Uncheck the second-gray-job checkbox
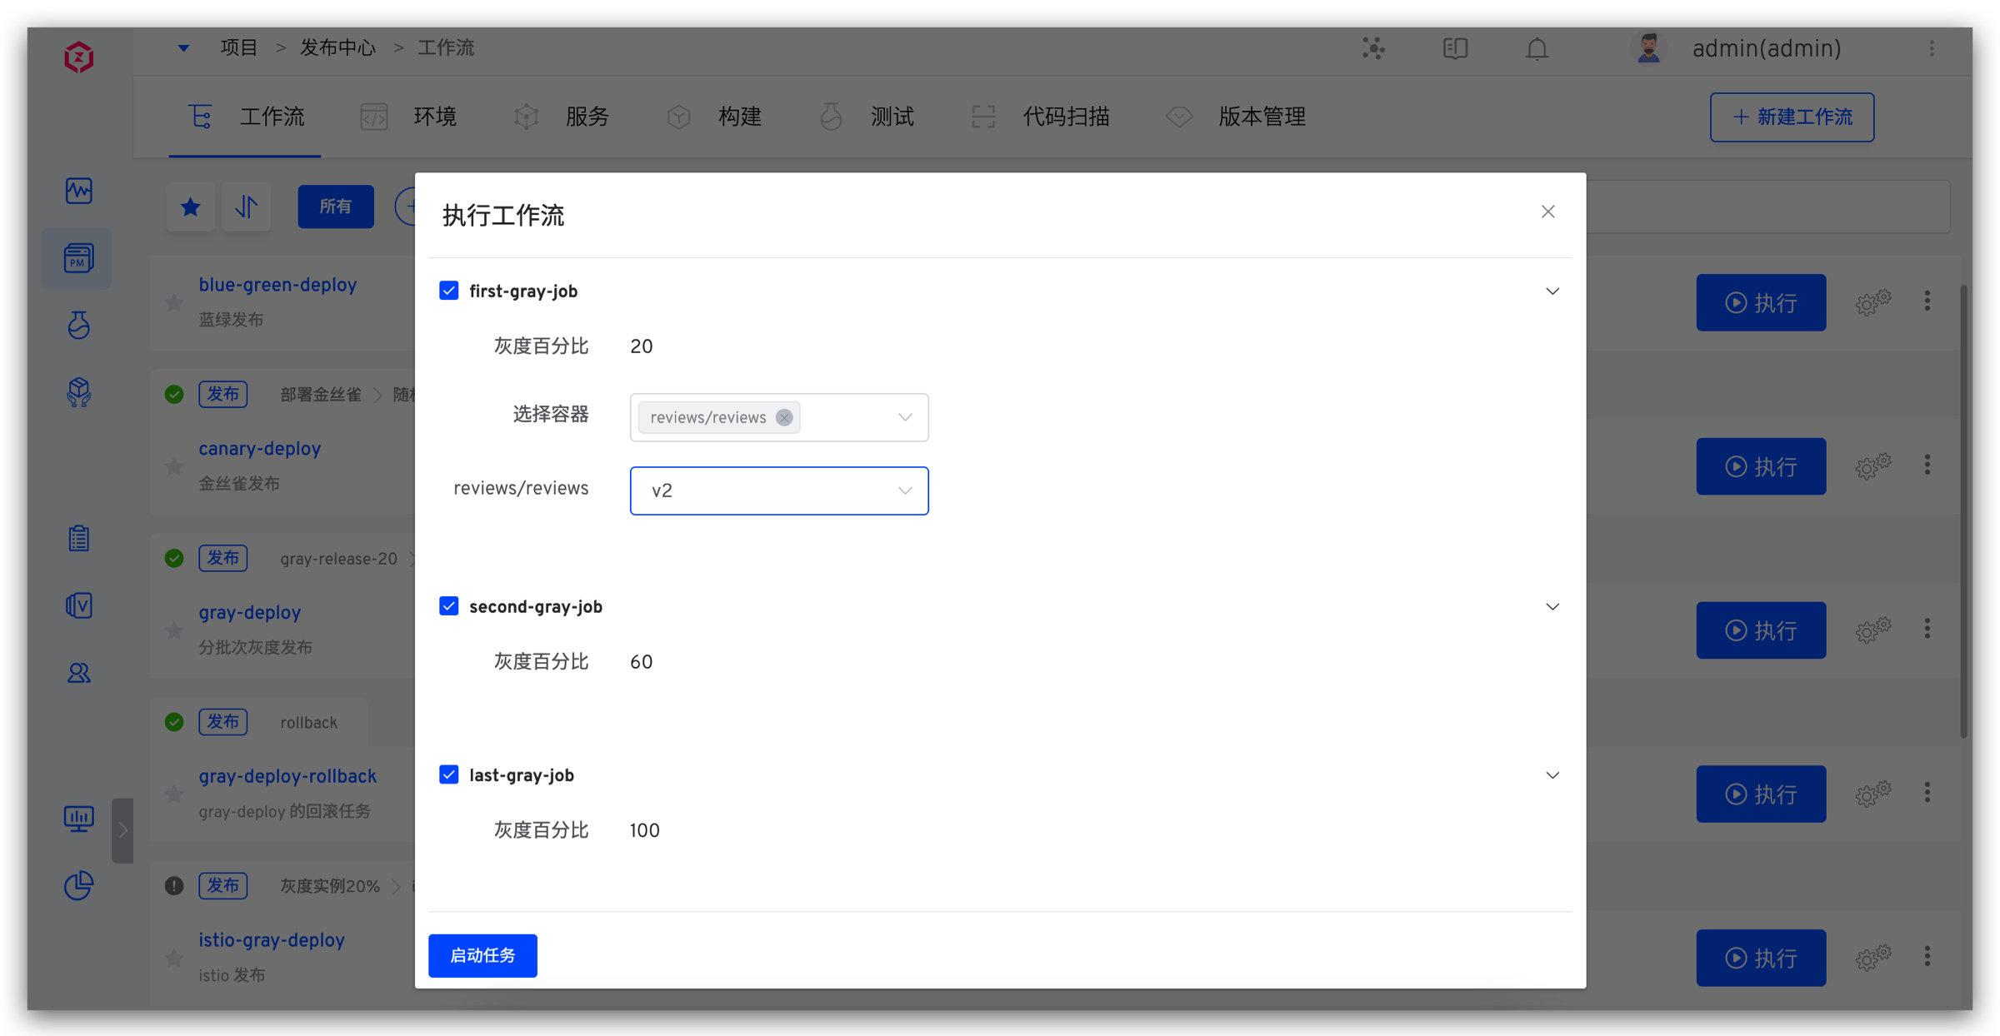This screenshot has width=2000, height=1036. pyautogui.click(x=449, y=606)
